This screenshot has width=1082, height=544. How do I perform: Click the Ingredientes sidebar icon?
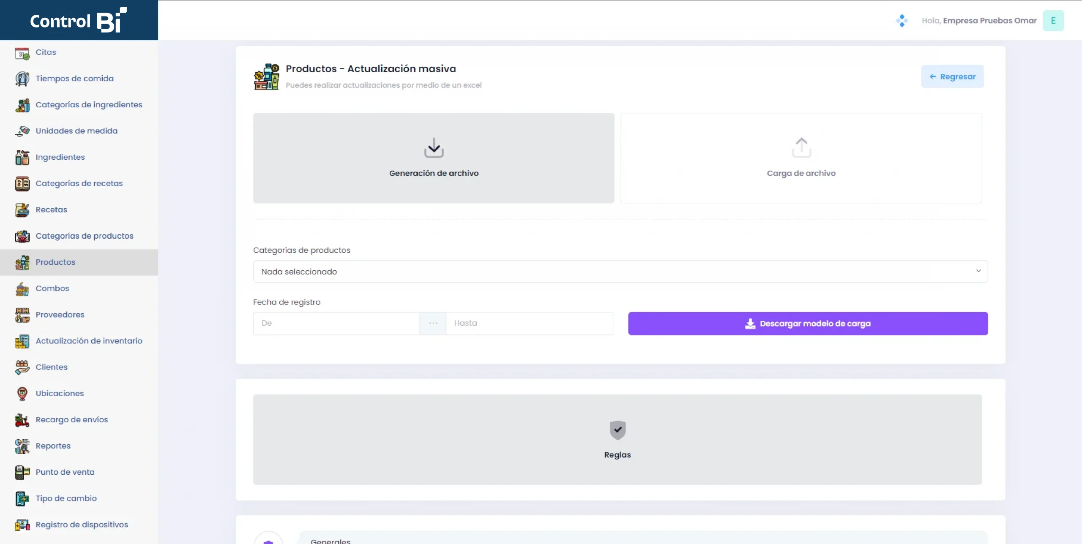pyautogui.click(x=22, y=158)
